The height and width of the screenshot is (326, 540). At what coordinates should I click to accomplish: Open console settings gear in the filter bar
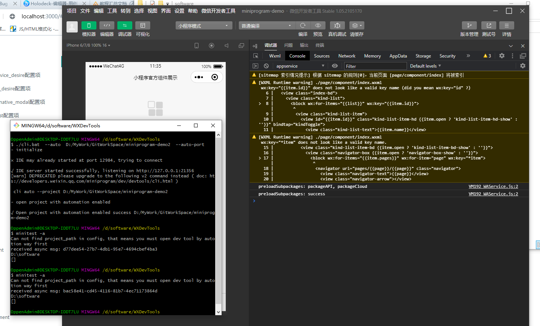(x=523, y=66)
